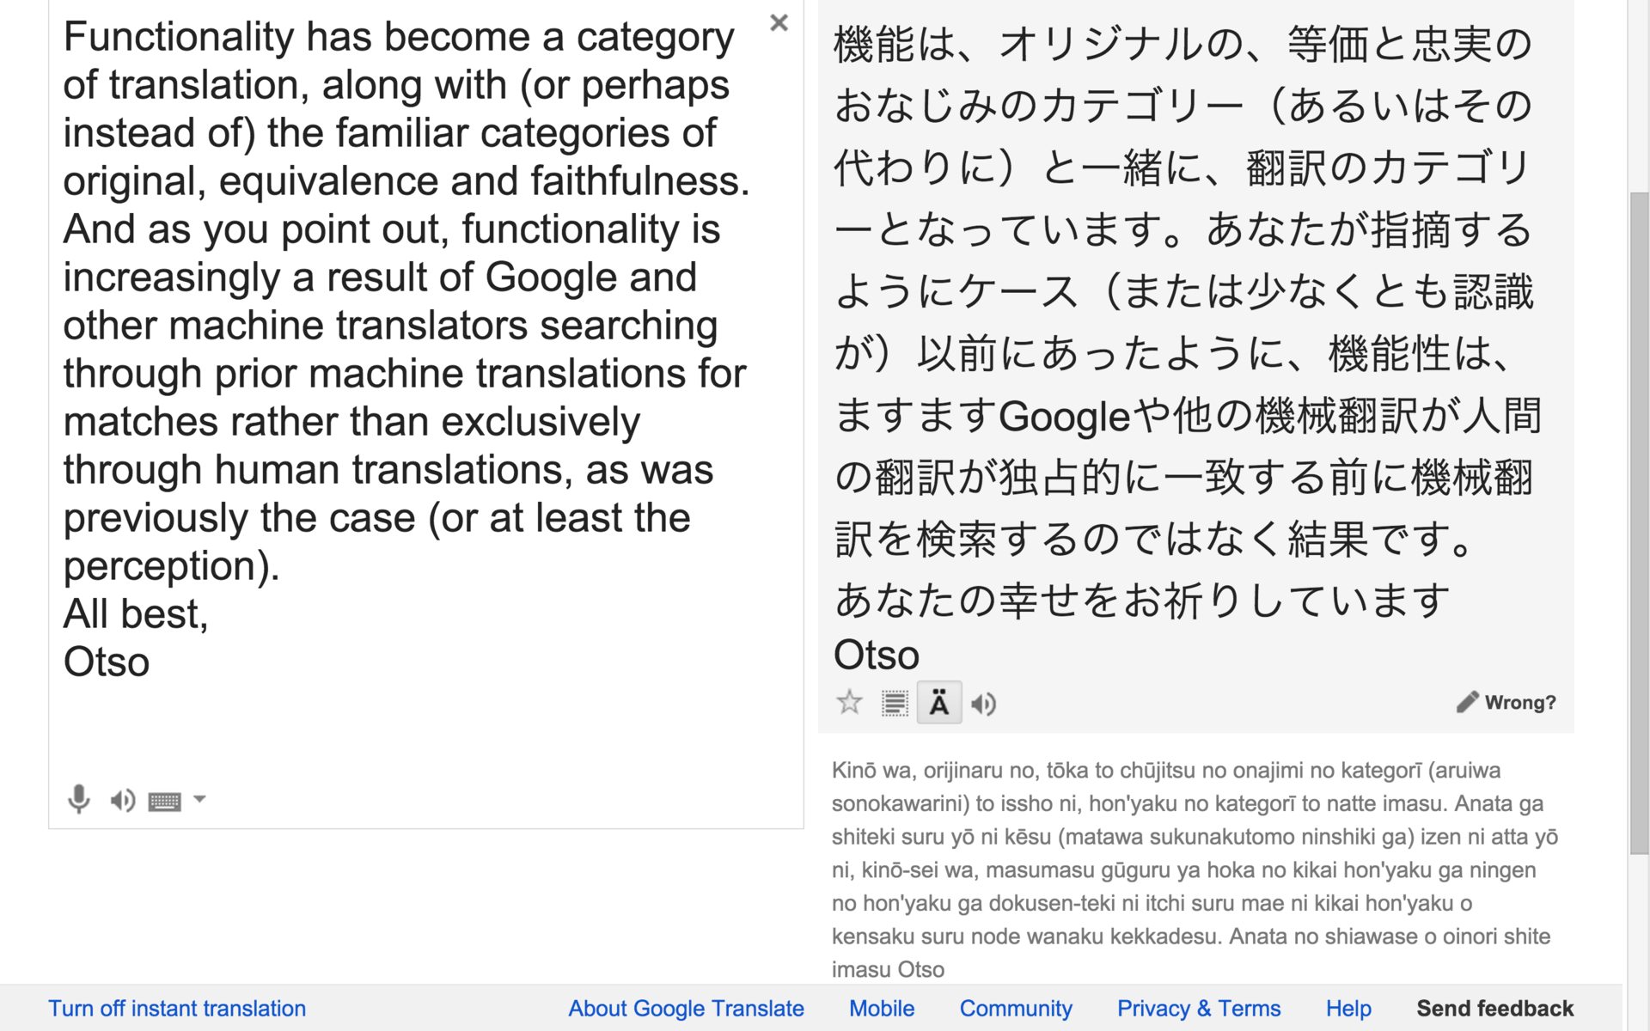
Task: Open the Community footer link
Action: click(x=1016, y=1009)
